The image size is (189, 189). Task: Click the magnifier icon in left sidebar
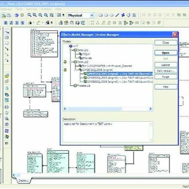tap(7, 119)
